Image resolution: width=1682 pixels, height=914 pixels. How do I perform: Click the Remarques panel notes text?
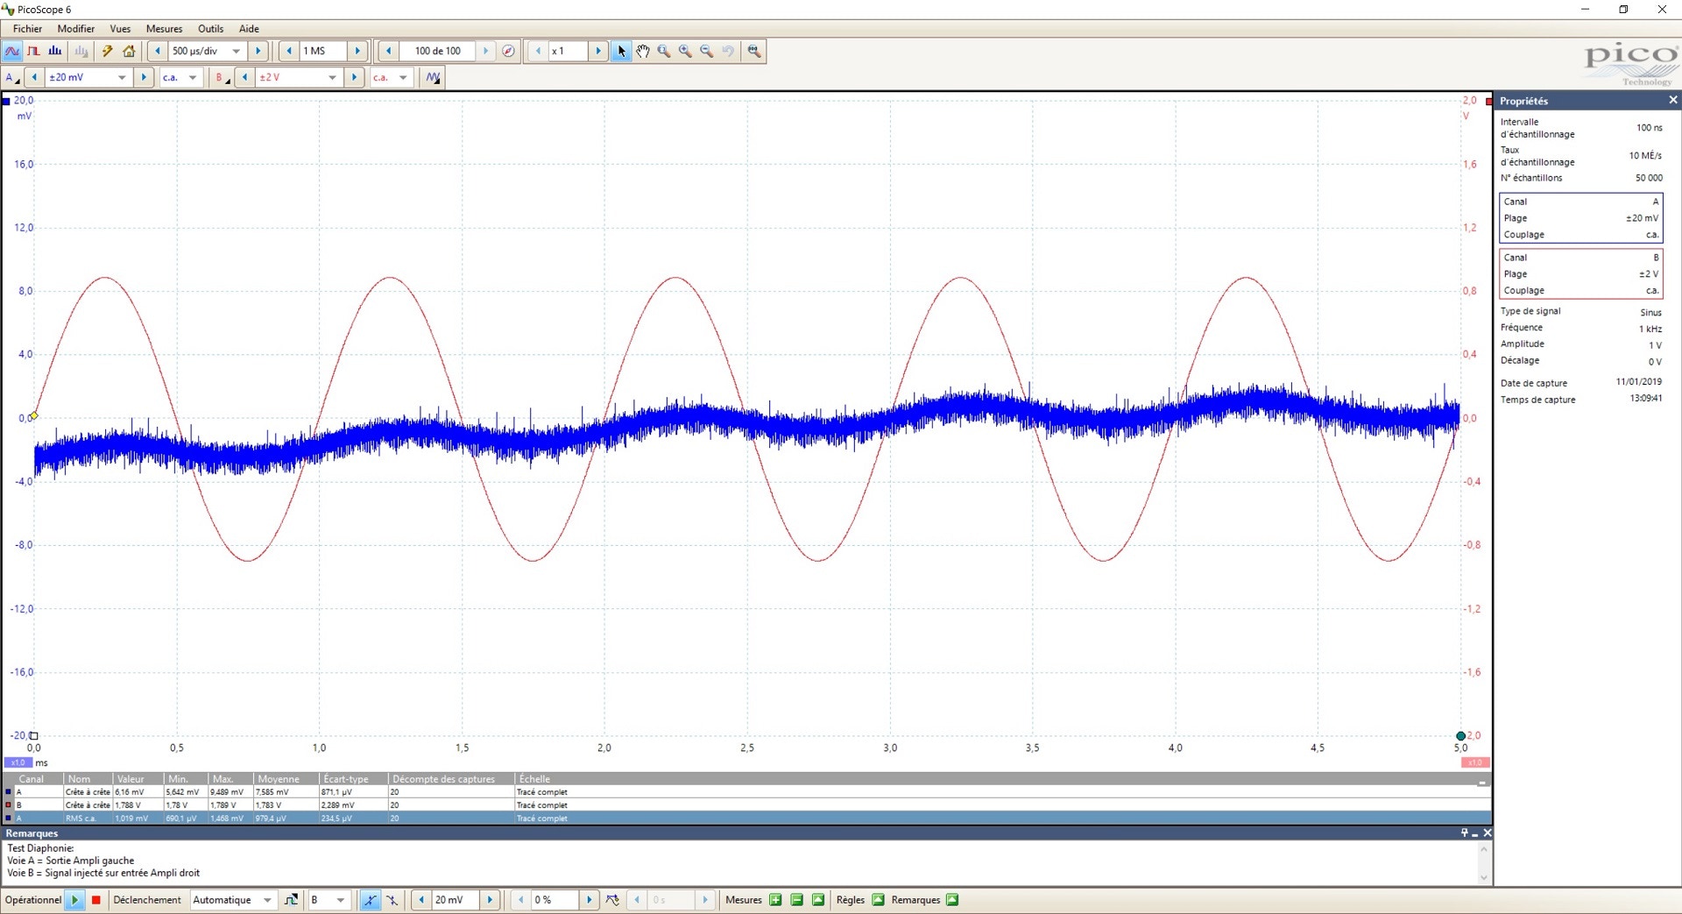pyautogui.click(x=103, y=861)
